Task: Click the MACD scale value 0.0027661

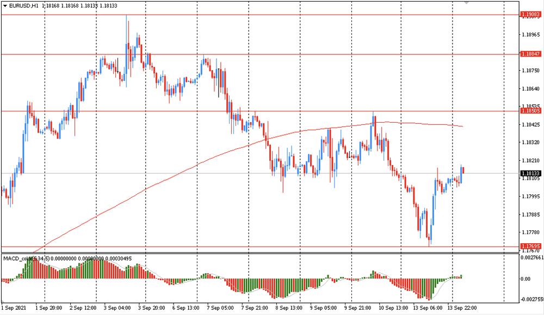Action: [x=532, y=257]
